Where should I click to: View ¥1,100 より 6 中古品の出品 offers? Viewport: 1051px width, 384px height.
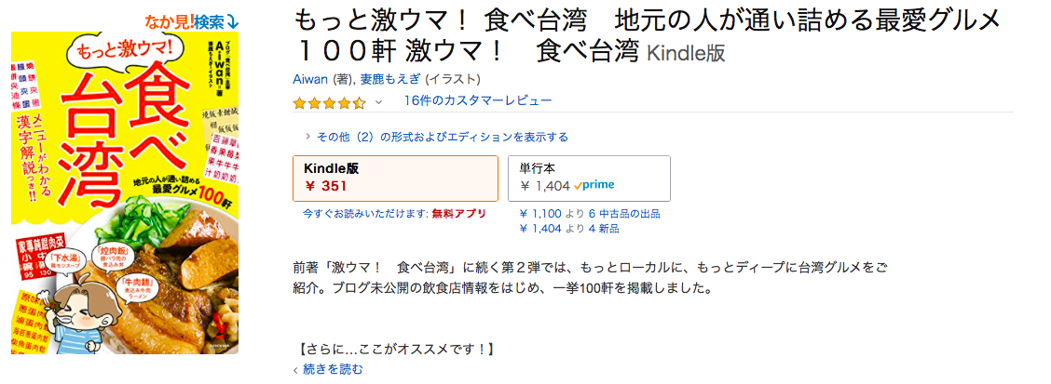click(x=589, y=214)
